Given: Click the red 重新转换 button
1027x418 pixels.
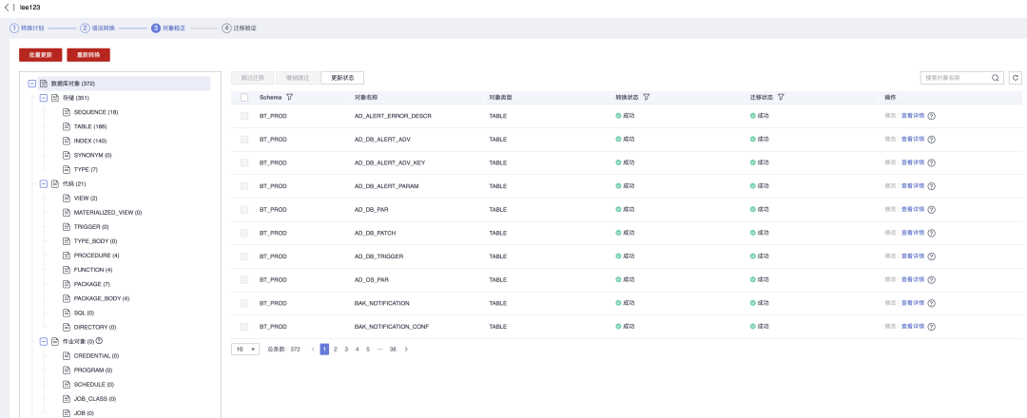Looking at the screenshot, I should (x=88, y=55).
